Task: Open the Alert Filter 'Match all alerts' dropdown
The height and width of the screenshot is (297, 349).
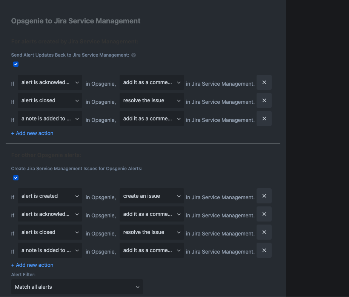Action: pos(77,287)
